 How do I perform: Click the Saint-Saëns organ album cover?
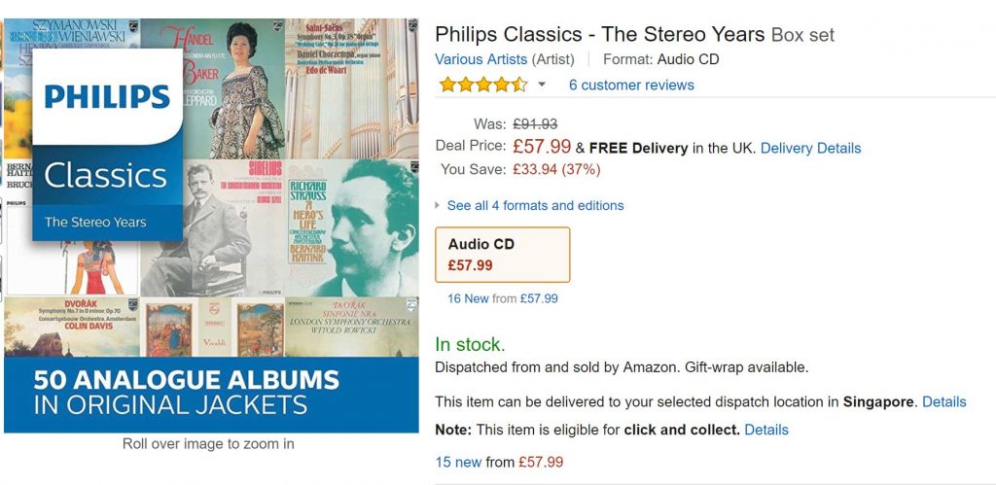350,87
